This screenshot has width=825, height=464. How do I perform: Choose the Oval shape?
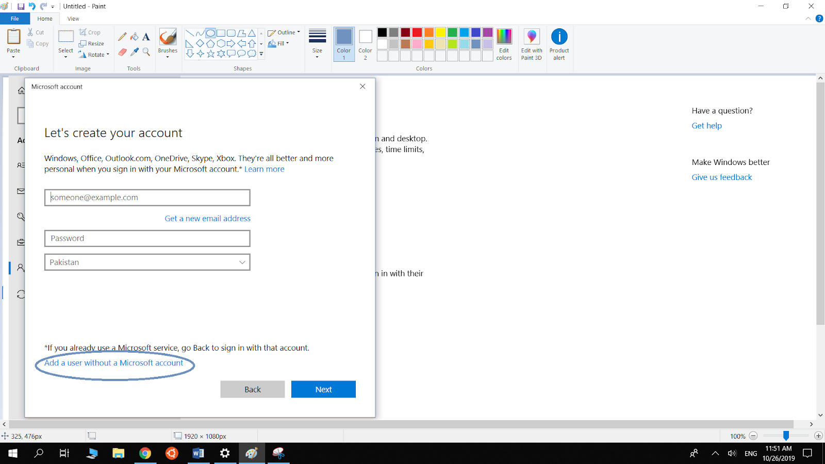pyautogui.click(x=210, y=34)
